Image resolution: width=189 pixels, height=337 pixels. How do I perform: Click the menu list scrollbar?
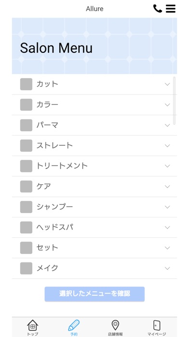(174, 100)
